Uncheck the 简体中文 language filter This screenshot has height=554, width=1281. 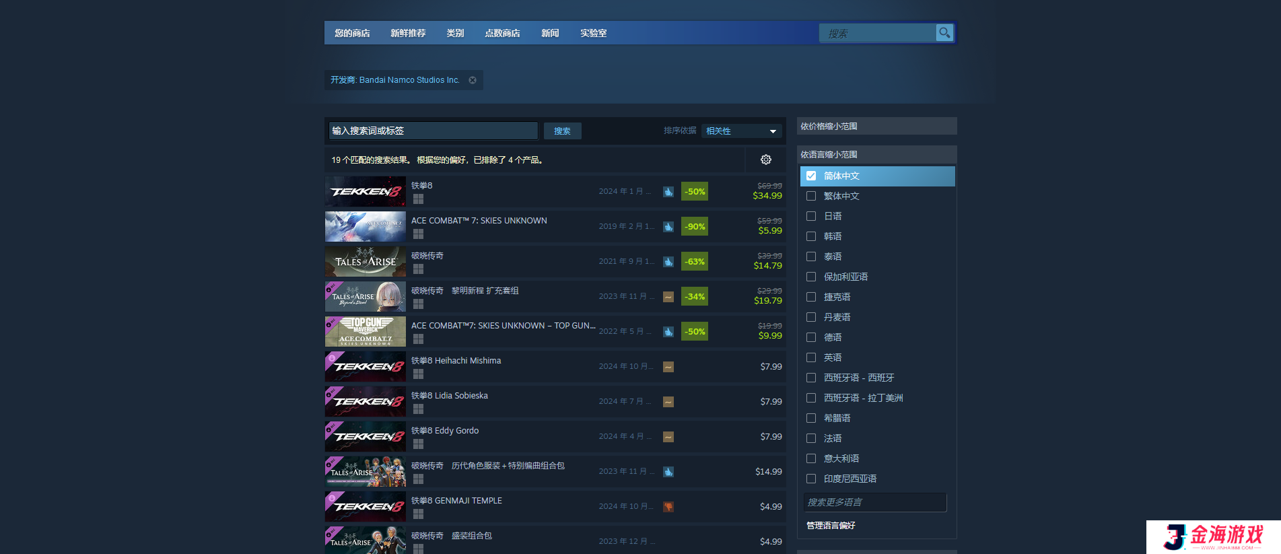811,176
